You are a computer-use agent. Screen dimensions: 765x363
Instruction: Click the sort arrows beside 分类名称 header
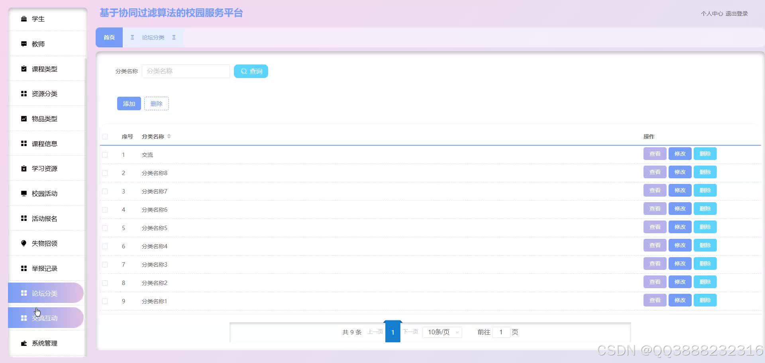coord(169,136)
